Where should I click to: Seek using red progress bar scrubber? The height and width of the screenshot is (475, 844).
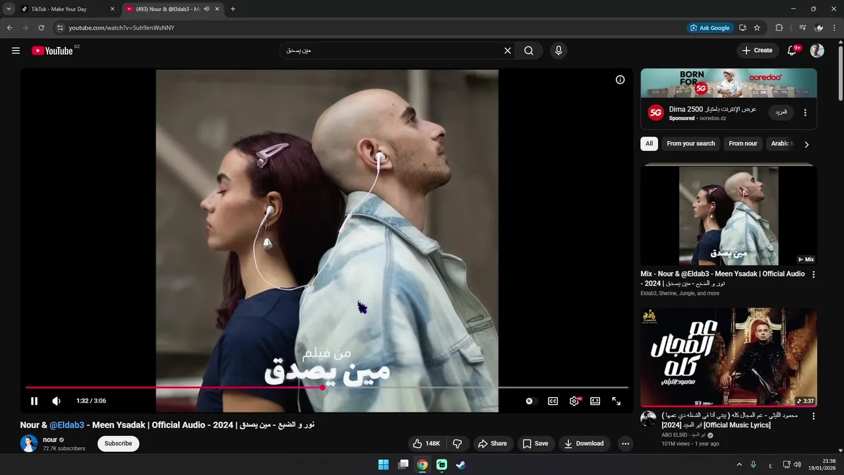(322, 387)
